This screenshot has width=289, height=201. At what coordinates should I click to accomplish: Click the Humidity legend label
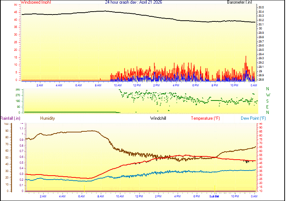tap(47, 118)
